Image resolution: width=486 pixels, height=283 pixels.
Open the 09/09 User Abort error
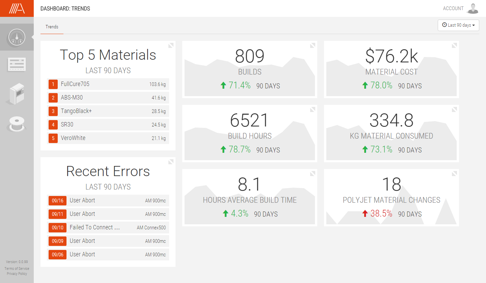(108, 241)
